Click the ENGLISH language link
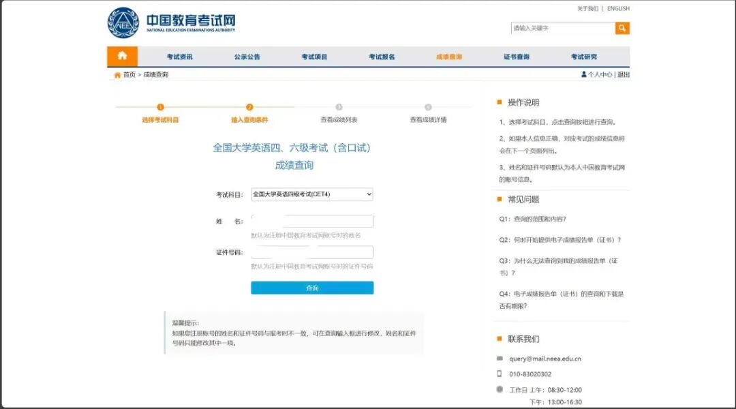This screenshot has width=736, height=409. (x=618, y=9)
